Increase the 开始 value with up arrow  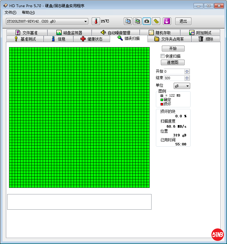coord(187,70)
